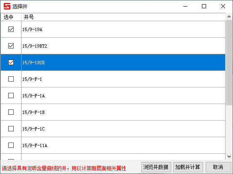Click the 选中 column header
233x174 pixels.
(11, 17)
